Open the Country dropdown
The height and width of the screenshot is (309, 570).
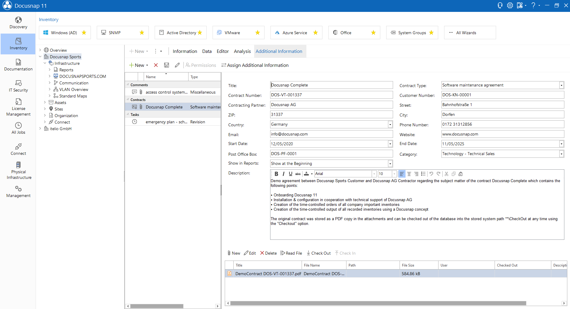point(390,124)
